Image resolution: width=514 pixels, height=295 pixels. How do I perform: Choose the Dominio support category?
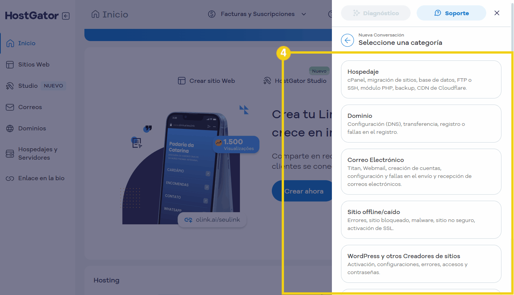tap(421, 124)
